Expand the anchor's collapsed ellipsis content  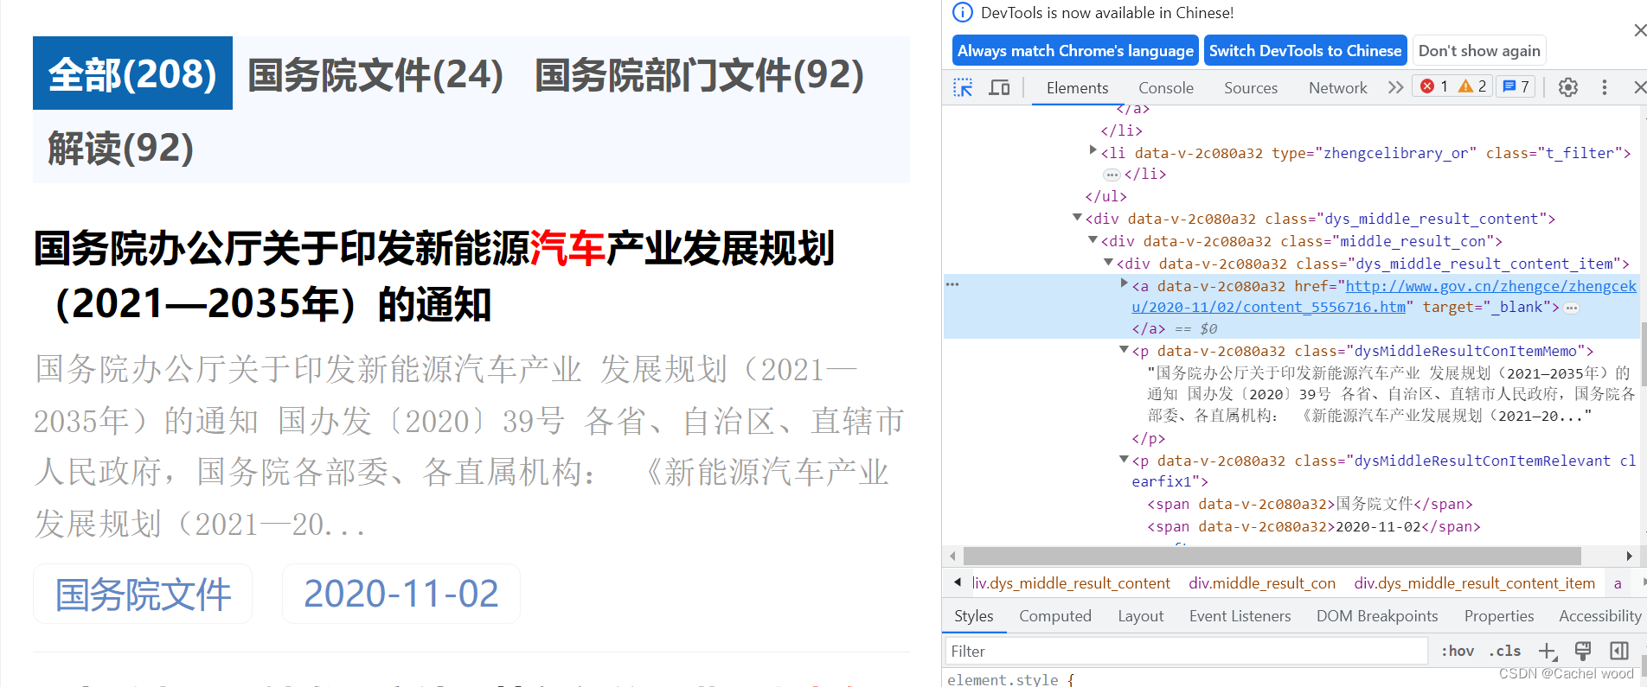[x=1572, y=308]
